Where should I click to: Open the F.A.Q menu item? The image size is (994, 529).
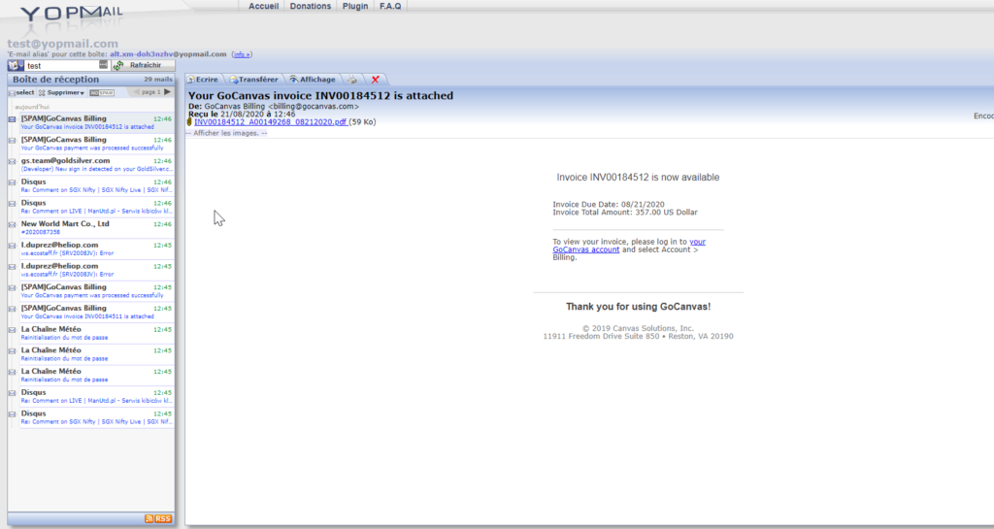[390, 6]
